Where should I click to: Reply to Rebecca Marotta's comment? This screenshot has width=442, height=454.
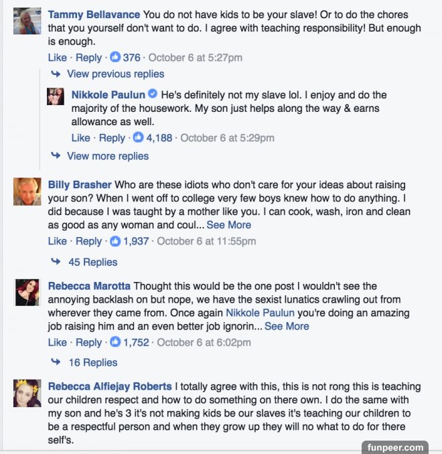88,342
